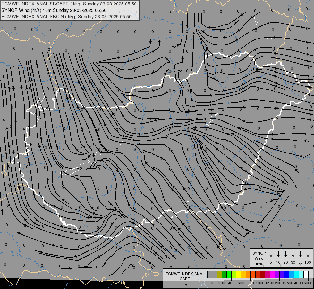Click the 800 tick label on CAPE scale

(x=250, y=283)
